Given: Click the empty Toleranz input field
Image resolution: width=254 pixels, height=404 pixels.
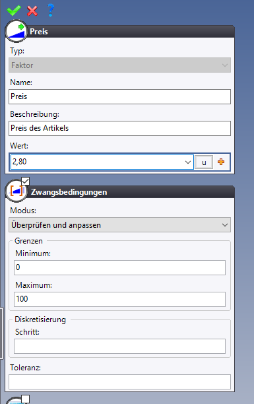Looking at the screenshot, I should (119, 382).
